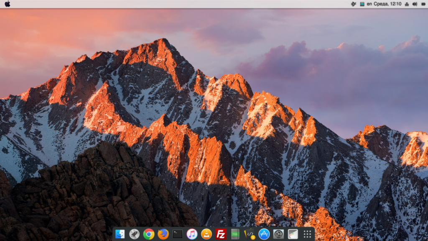428x241 pixels.
Task: Open the volume speaker icon
Action: click(415, 4)
